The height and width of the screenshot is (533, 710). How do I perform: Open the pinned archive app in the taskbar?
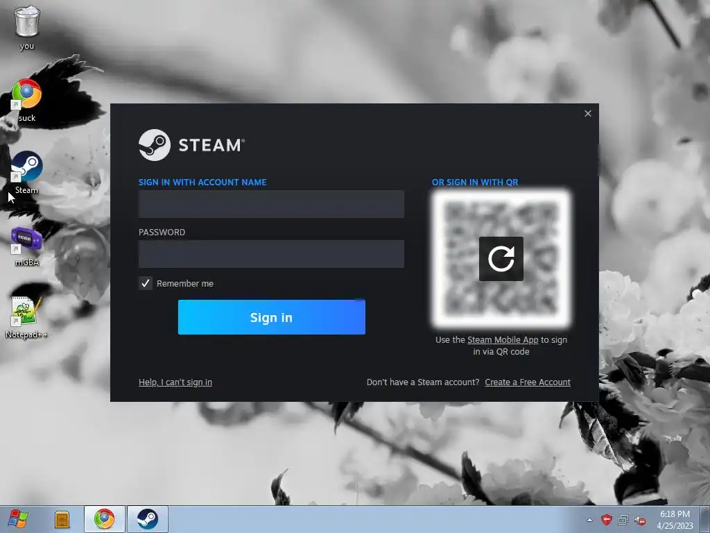[x=62, y=519]
